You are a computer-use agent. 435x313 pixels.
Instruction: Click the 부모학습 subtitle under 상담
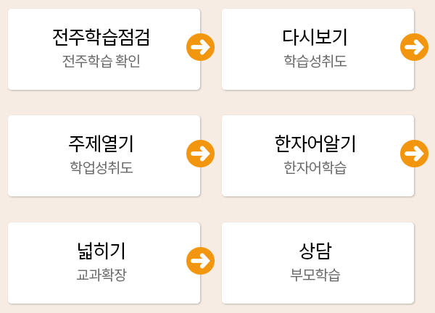coord(315,275)
